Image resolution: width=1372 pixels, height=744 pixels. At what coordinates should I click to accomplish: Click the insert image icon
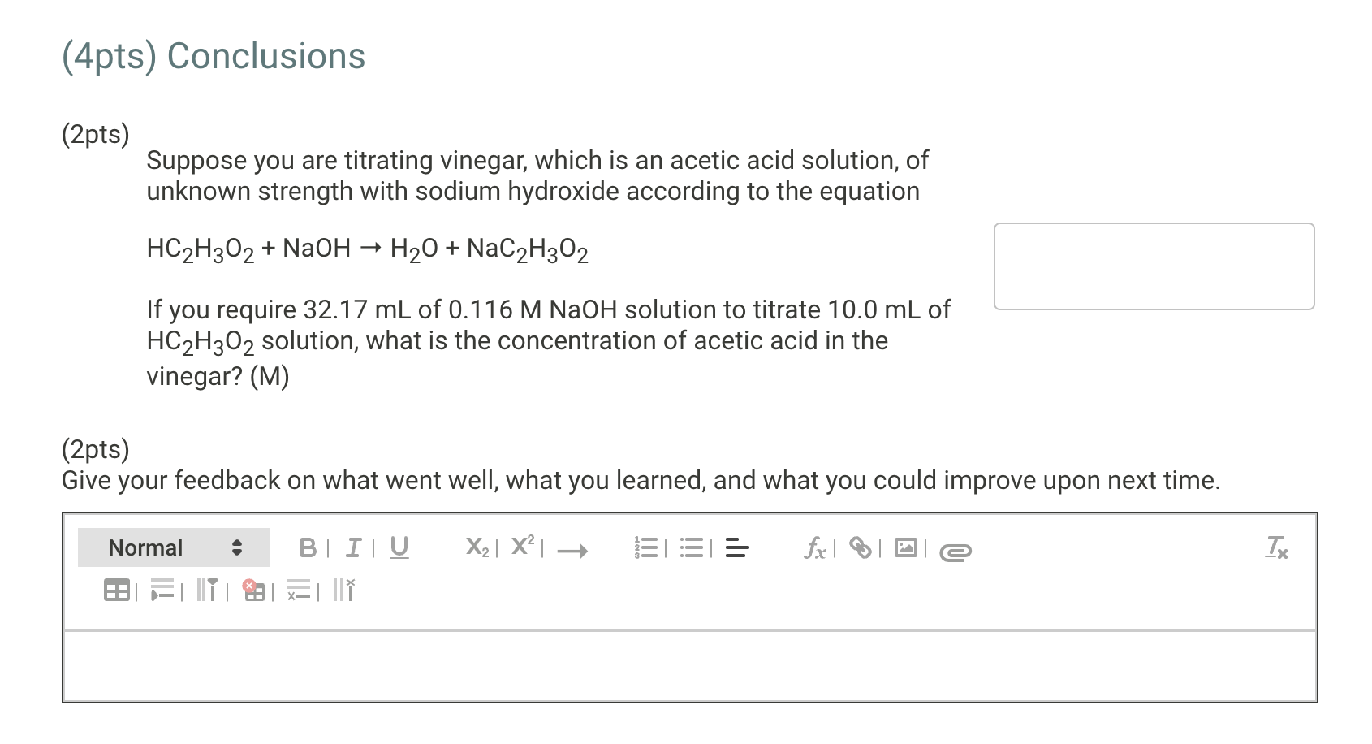[905, 549]
